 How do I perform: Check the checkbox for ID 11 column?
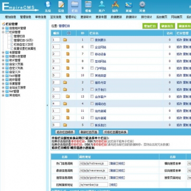click(x=92, y=110)
